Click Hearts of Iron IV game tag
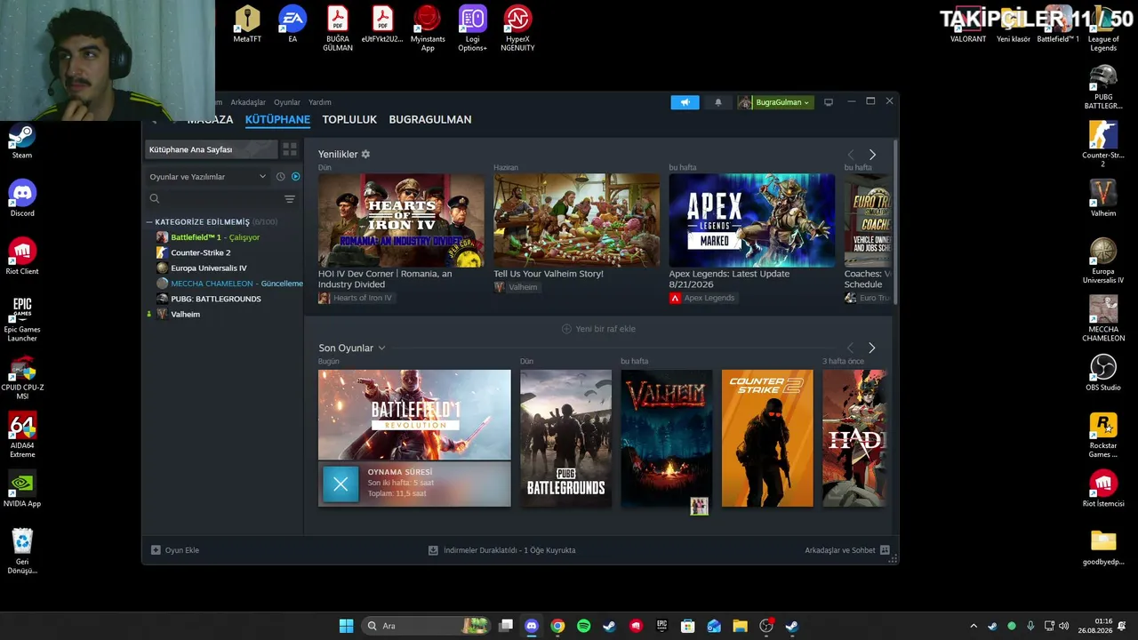1138x640 pixels. (356, 298)
